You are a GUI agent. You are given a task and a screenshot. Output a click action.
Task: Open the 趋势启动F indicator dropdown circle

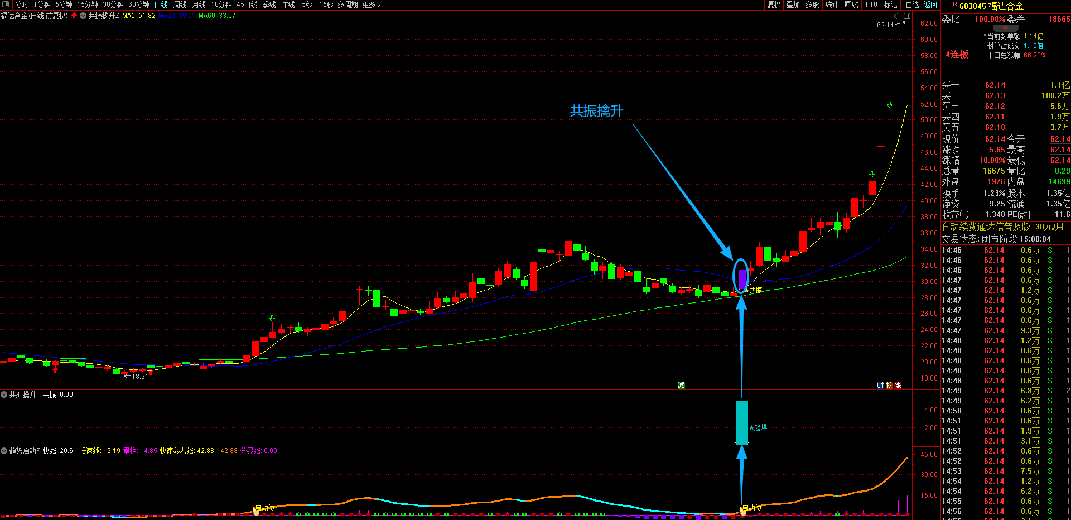(x=4, y=451)
